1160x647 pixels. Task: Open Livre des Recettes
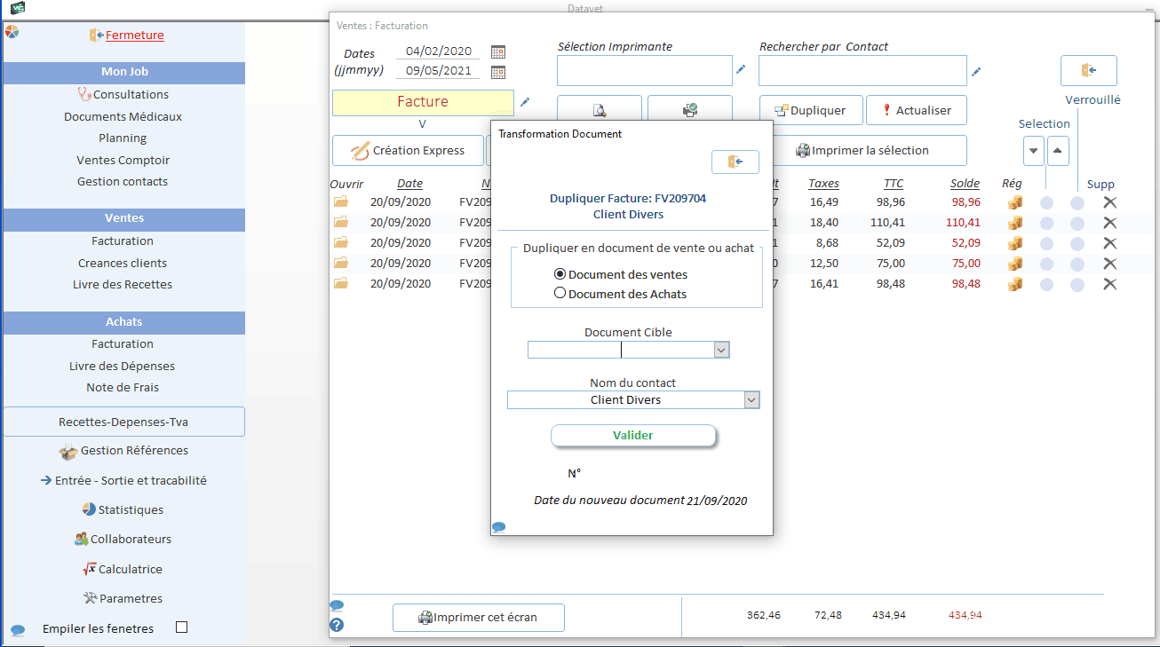(x=123, y=284)
